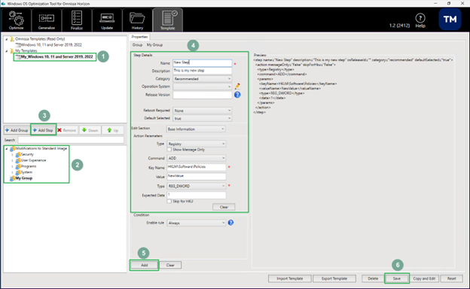Select the User Experience group icon
The height and width of the screenshot is (289, 470).
tap(18, 160)
